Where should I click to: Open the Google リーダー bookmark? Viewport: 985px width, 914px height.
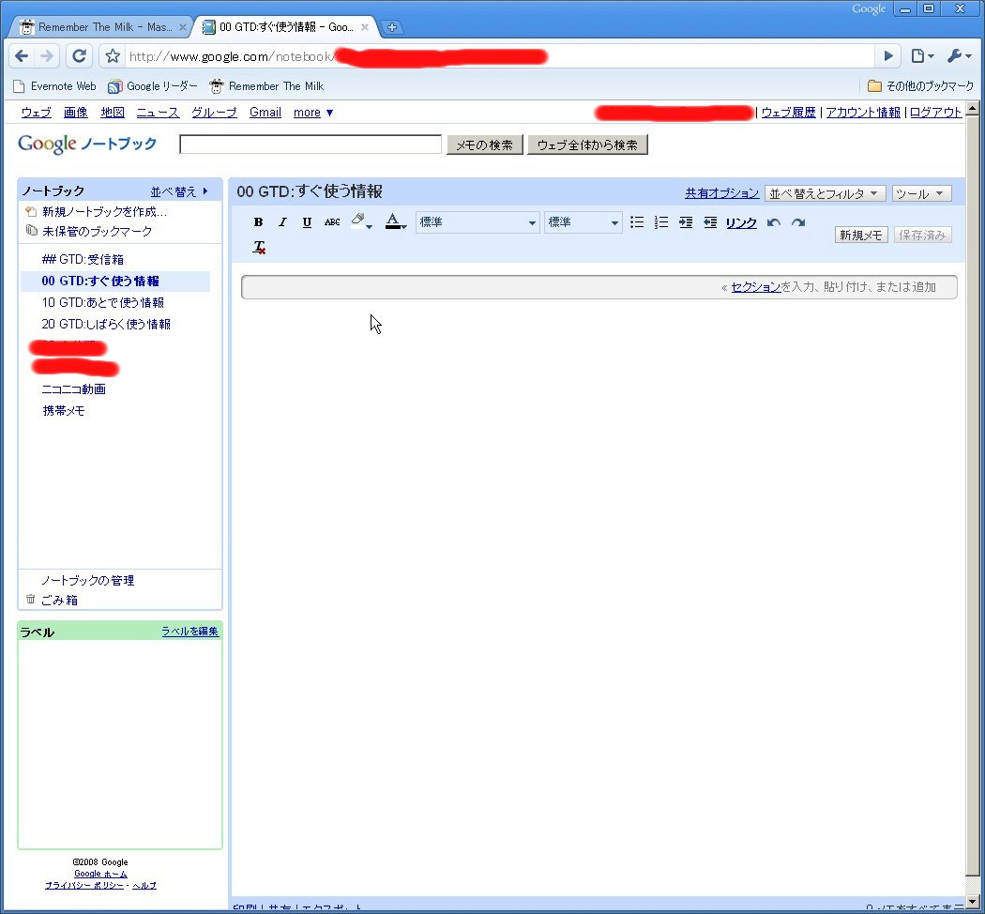153,86
